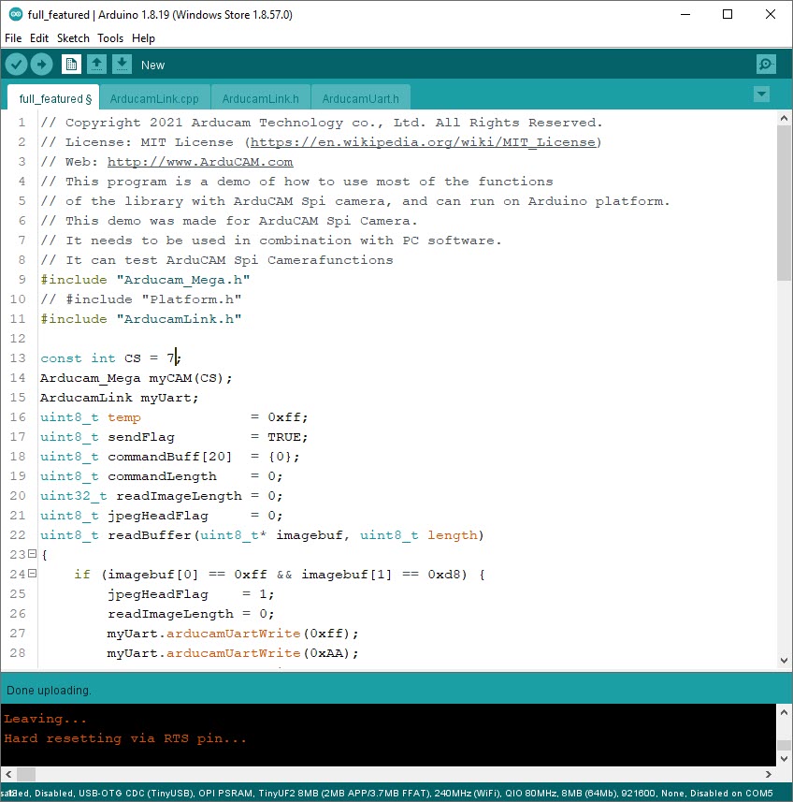The image size is (793, 802).
Task: Click the Arduino logo in the title bar
Action: (16, 14)
